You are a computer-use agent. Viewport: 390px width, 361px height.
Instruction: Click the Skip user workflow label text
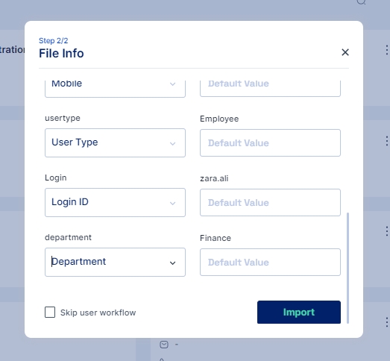98,313
